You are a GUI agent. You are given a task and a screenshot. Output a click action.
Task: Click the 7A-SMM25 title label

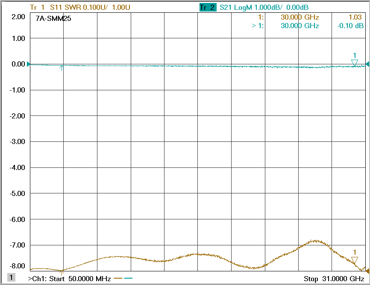coord(53,19)
